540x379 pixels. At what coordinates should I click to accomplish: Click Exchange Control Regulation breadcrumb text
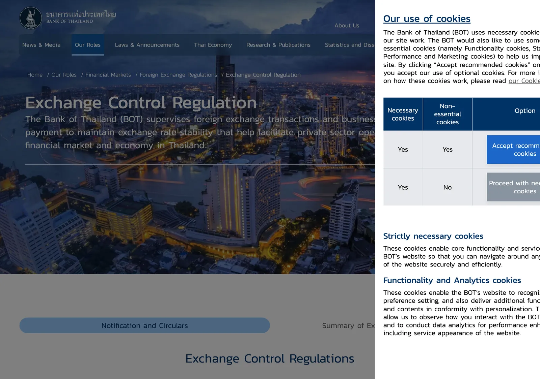263,75
